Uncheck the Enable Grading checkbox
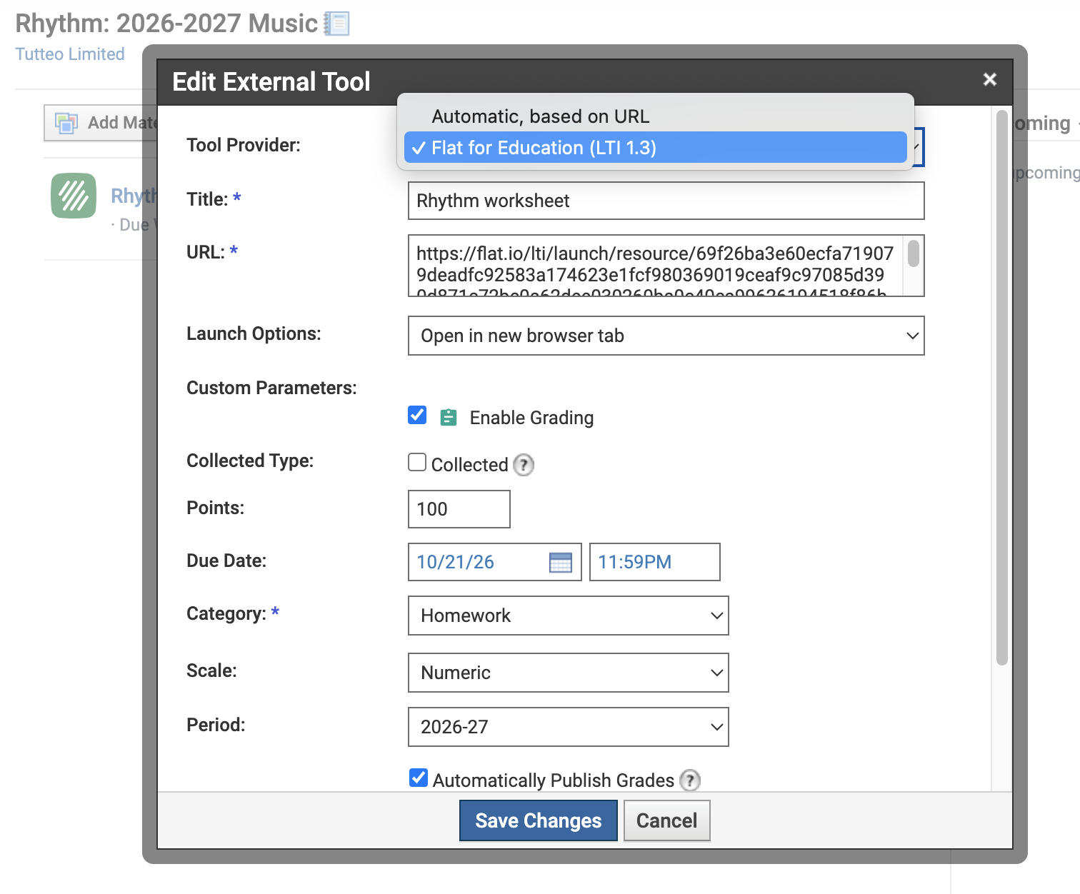The height and width of the screenshot is (894, 1080). (417, 416)
